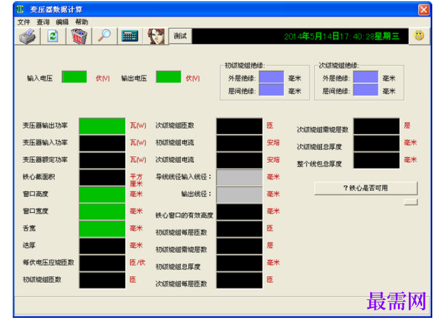The height and width of the screenshot is (321, 438).
Task: Click the 迭厚 output box
Action: (x=102, y=246)
